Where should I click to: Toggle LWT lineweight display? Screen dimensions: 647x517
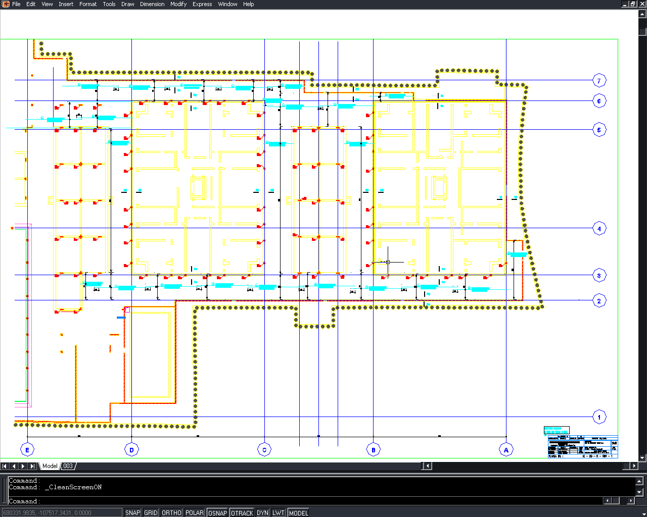(279, 512)
